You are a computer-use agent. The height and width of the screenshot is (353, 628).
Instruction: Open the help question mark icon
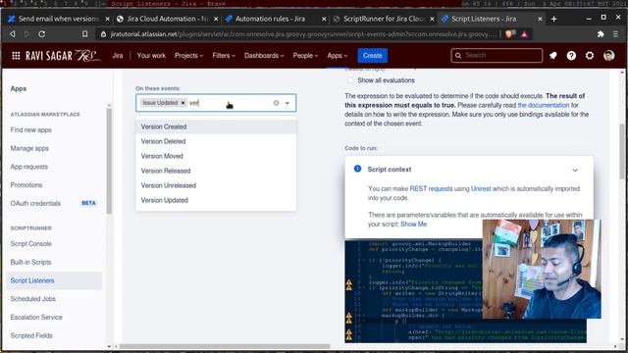(x=571, y=56)
